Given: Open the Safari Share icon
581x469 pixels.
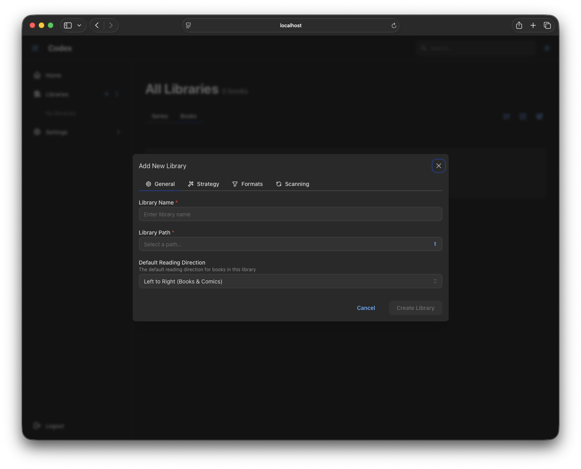Looking at the screenshot, I should point(519,25).
